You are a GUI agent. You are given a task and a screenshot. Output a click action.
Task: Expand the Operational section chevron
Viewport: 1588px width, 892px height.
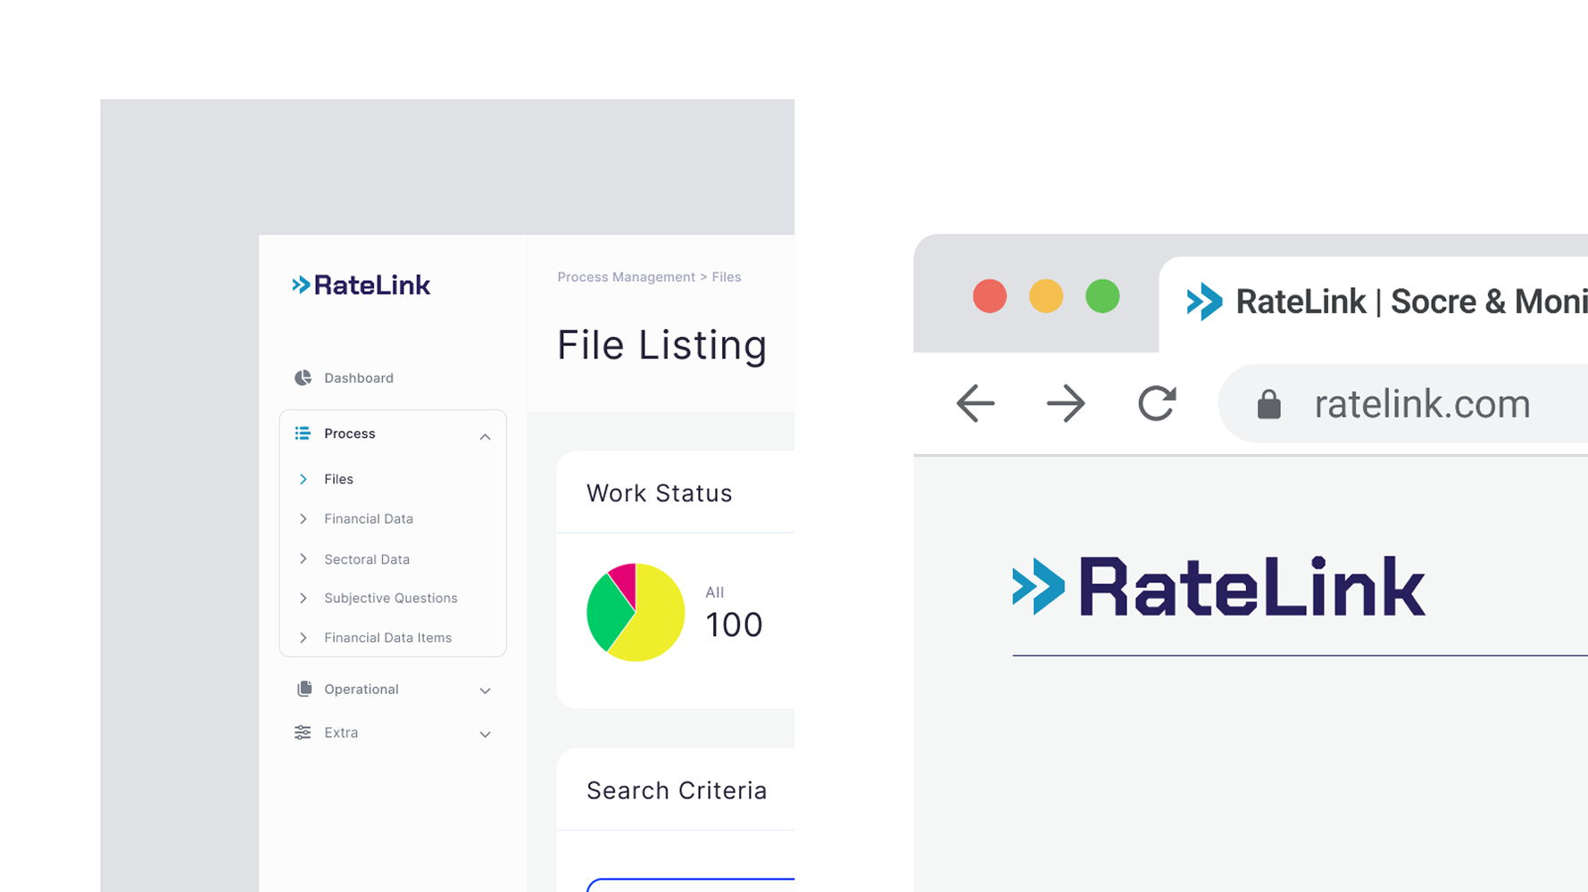(x=485, y=690)
